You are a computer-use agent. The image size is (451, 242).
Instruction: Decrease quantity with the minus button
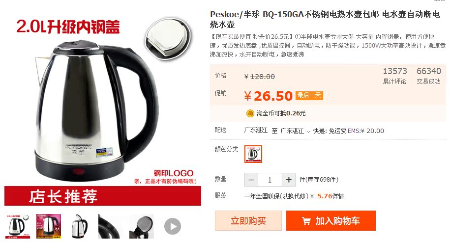tap(251, 180)
